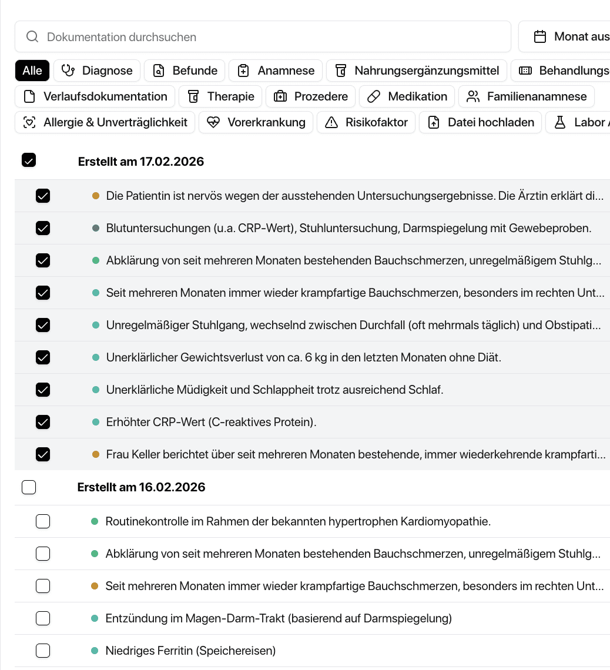Select all entries from 16.02.2026
The height and width of the screenshot is (670, 610).
(29, 487)
